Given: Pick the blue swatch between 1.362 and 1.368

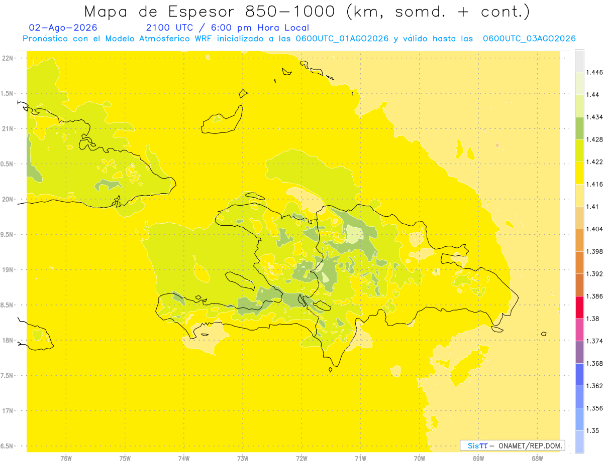Looking at the screenshot, I should coord(580,375).
